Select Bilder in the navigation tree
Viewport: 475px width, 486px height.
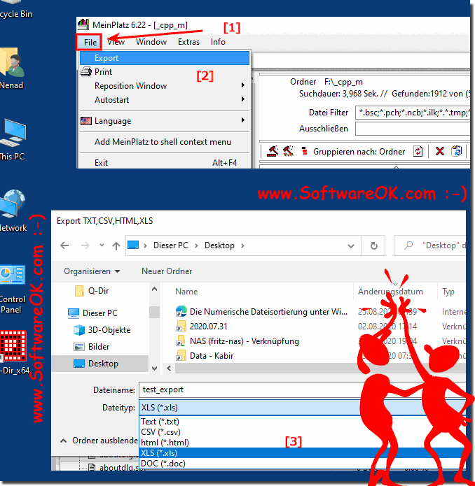coord(92,347)
